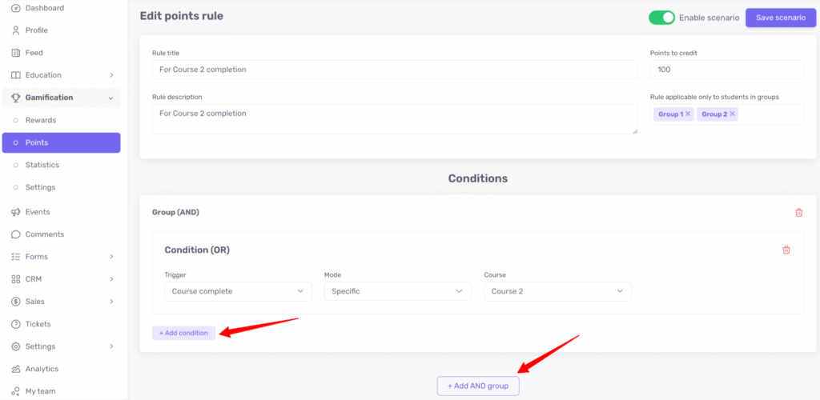This screenshot has width=820, height=400.
Task: Delete the Condition (OR) with trash icon
Action: 786,250
